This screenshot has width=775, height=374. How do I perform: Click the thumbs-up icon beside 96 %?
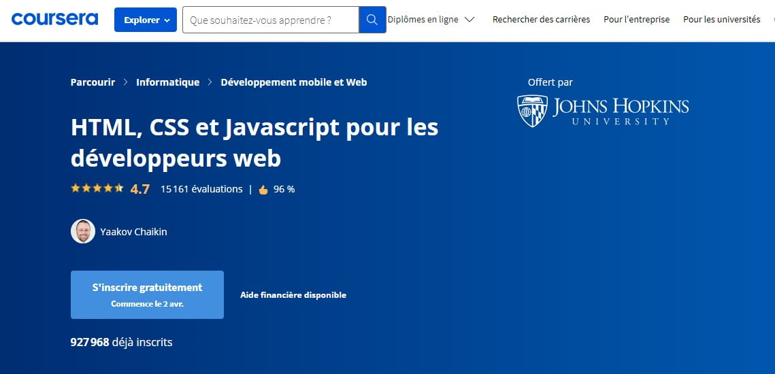[263, 190]
